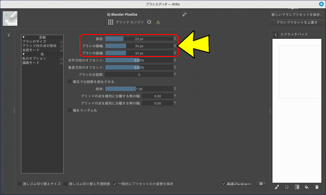Viewport: 326px width, 195px height.
Task: Click the brush preset thumbnail
Action: tap(10, 18)
